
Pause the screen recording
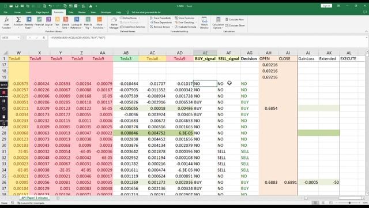4,101
